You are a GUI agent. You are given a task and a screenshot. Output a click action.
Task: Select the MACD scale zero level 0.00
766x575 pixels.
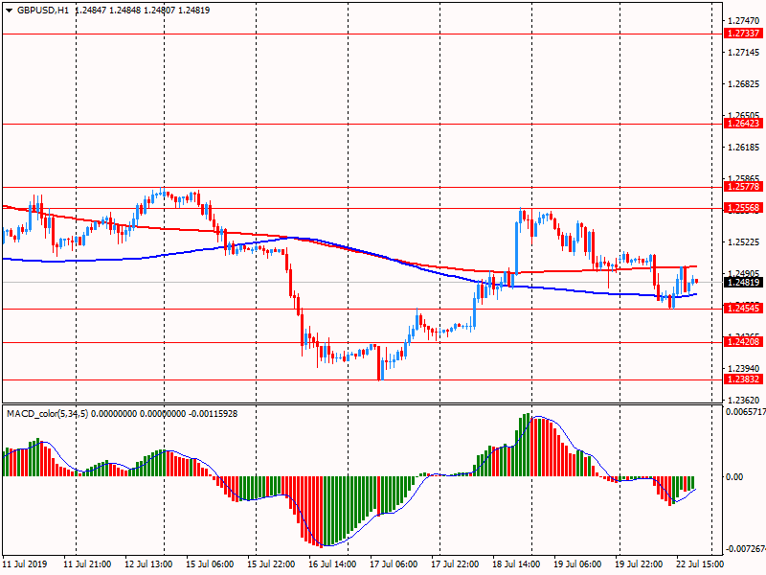point(734,476)
